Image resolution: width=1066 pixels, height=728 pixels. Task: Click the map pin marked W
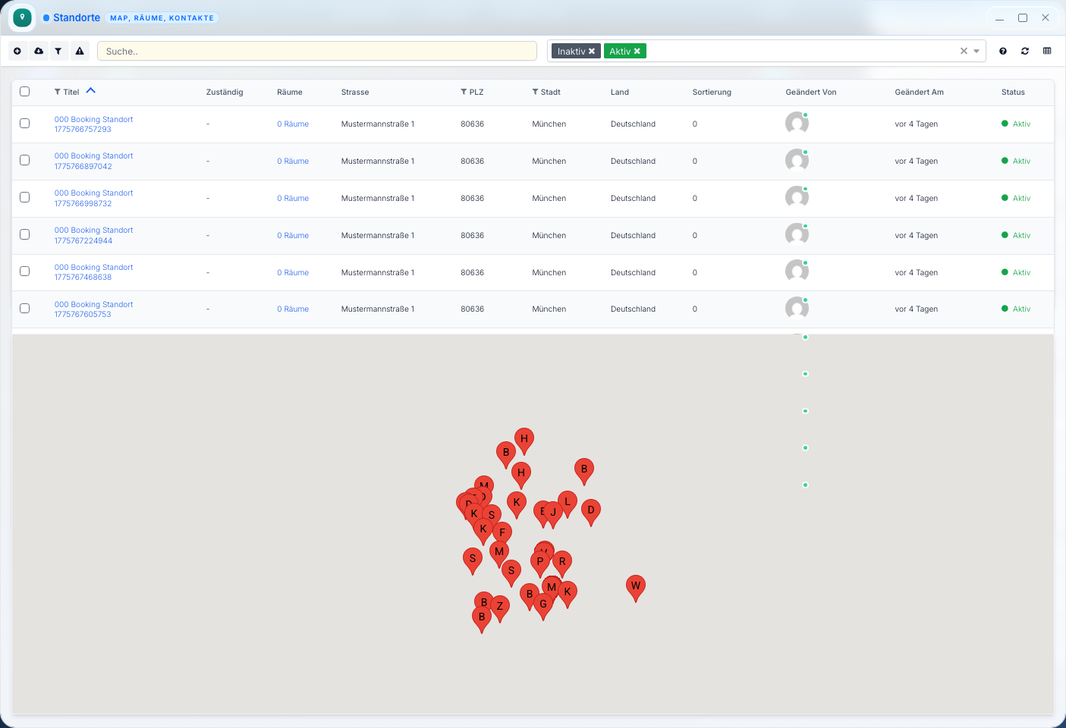636,585
